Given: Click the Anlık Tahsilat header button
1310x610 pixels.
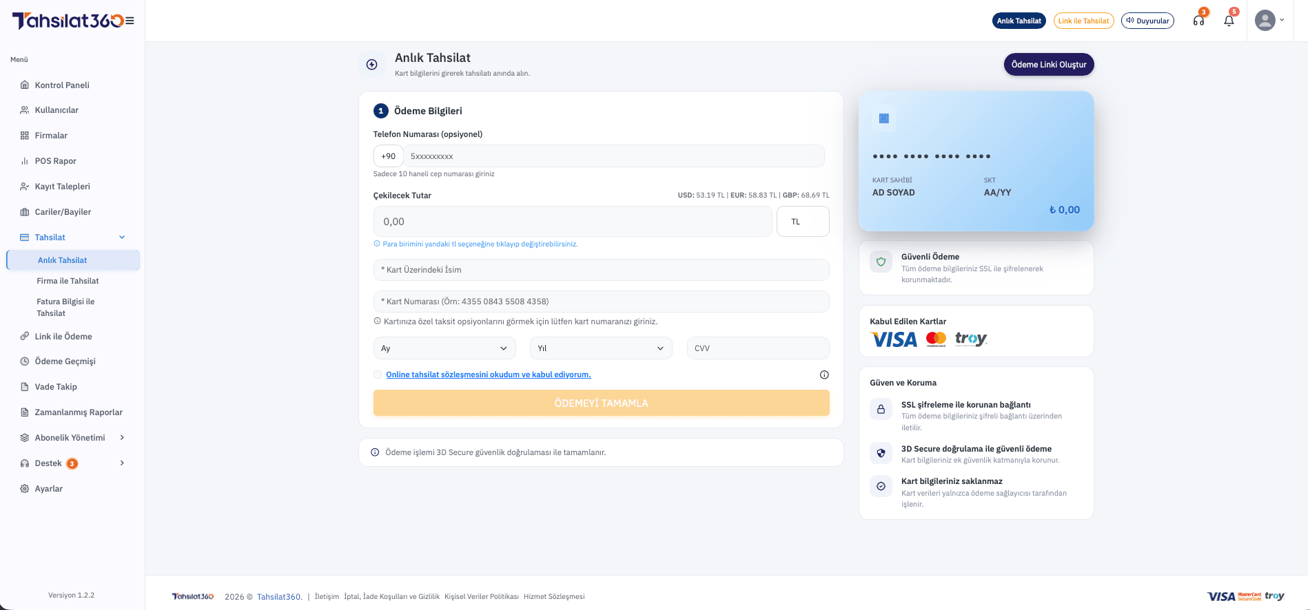Looking at the screenshot, I should (1019, 21).
